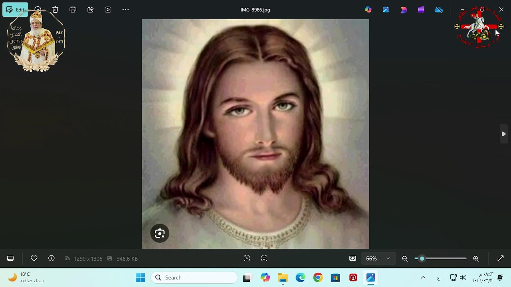Click the 946.6 KB file size text

tap(127, 259)
